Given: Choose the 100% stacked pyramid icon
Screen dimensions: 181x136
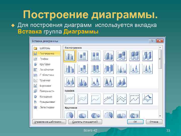Looking at the screenshot, I should [109, 82].
